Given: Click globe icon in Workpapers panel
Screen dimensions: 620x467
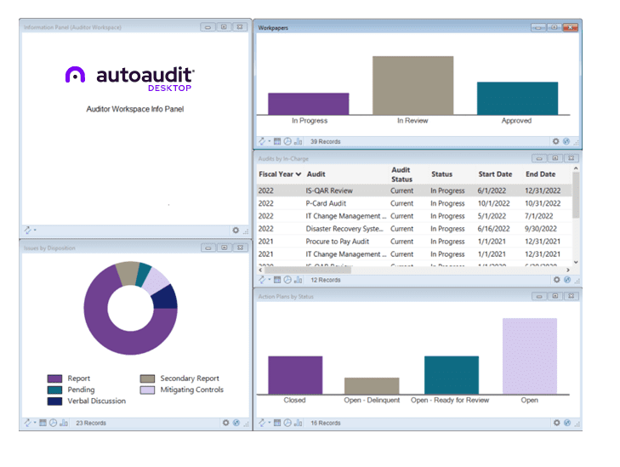Looking at the screenshot, I should 566,141.
